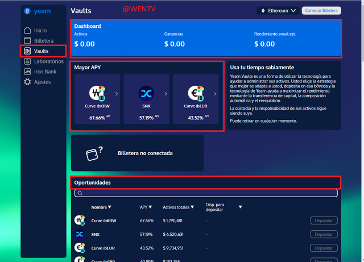The width and height of the screenshot is (364, 262).
Task: Click Activos $ 0.00 dashboard value
Action: click(x=85, y=44)
